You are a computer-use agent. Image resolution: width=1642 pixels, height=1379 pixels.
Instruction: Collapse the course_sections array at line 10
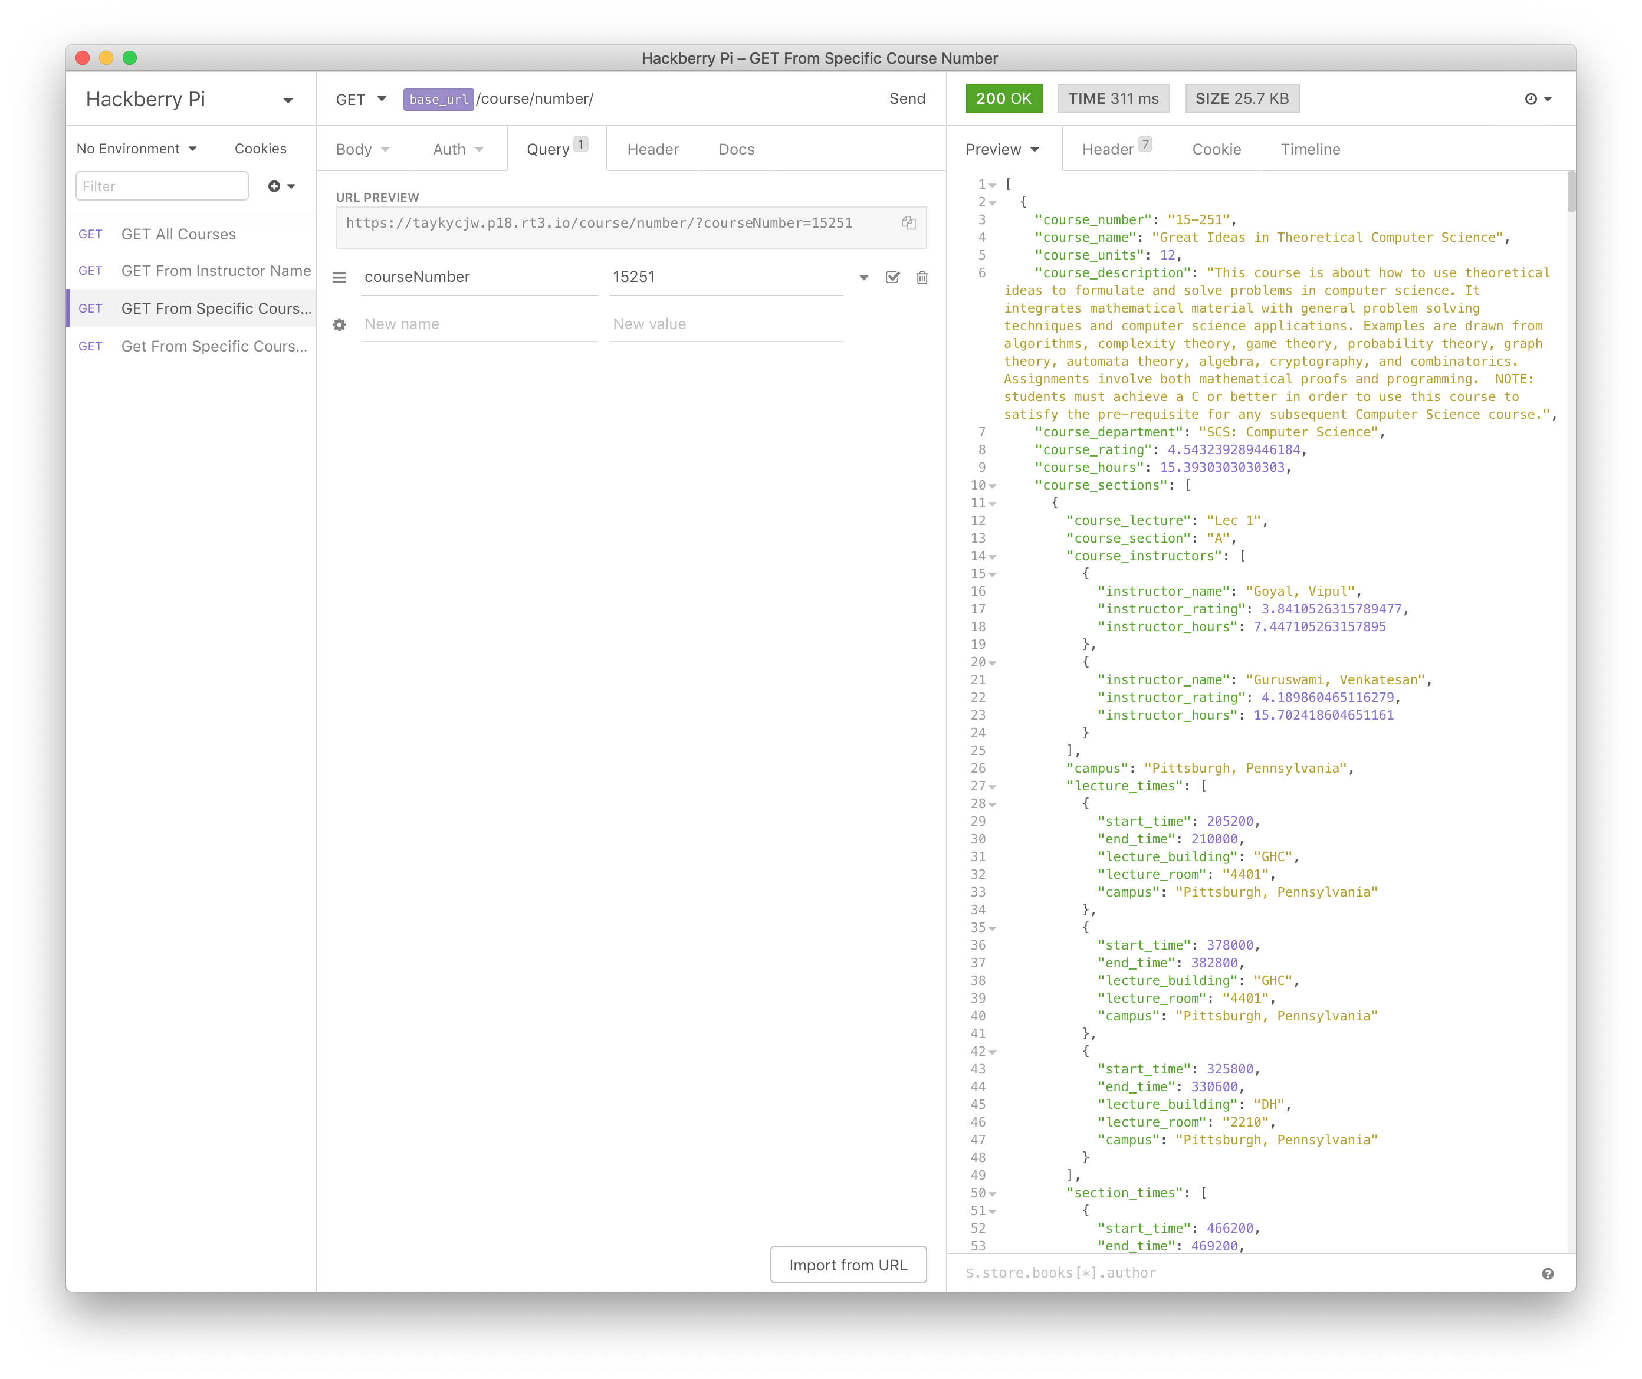pyautogui.click(x=992, y=486)
